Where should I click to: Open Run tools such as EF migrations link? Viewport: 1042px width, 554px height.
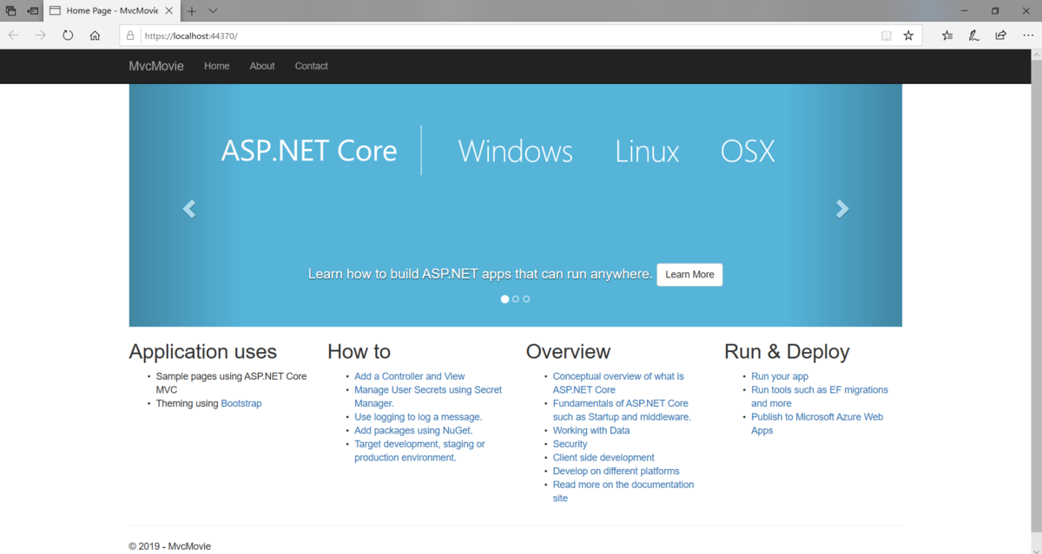coord(820,396)
